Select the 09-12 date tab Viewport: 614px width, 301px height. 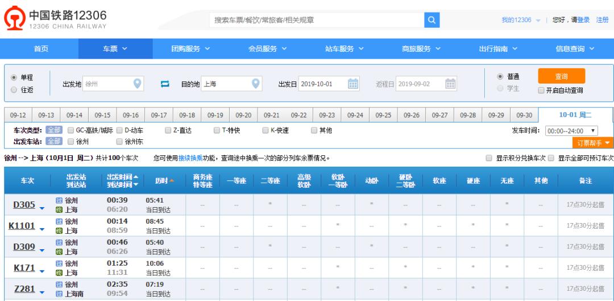tap(18, 116)
